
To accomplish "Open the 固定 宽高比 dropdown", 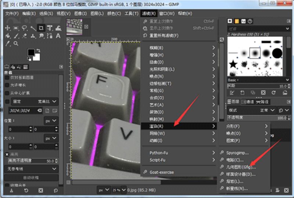I will [35, 102].
